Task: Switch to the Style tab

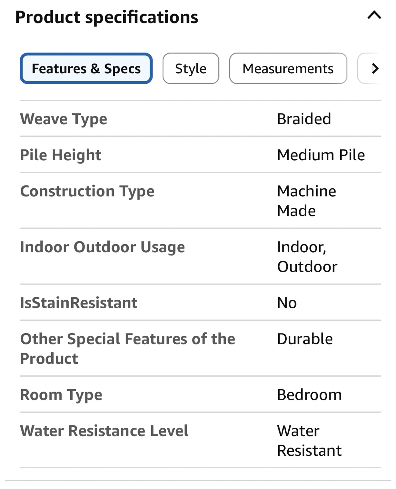Action: [191, 69]
